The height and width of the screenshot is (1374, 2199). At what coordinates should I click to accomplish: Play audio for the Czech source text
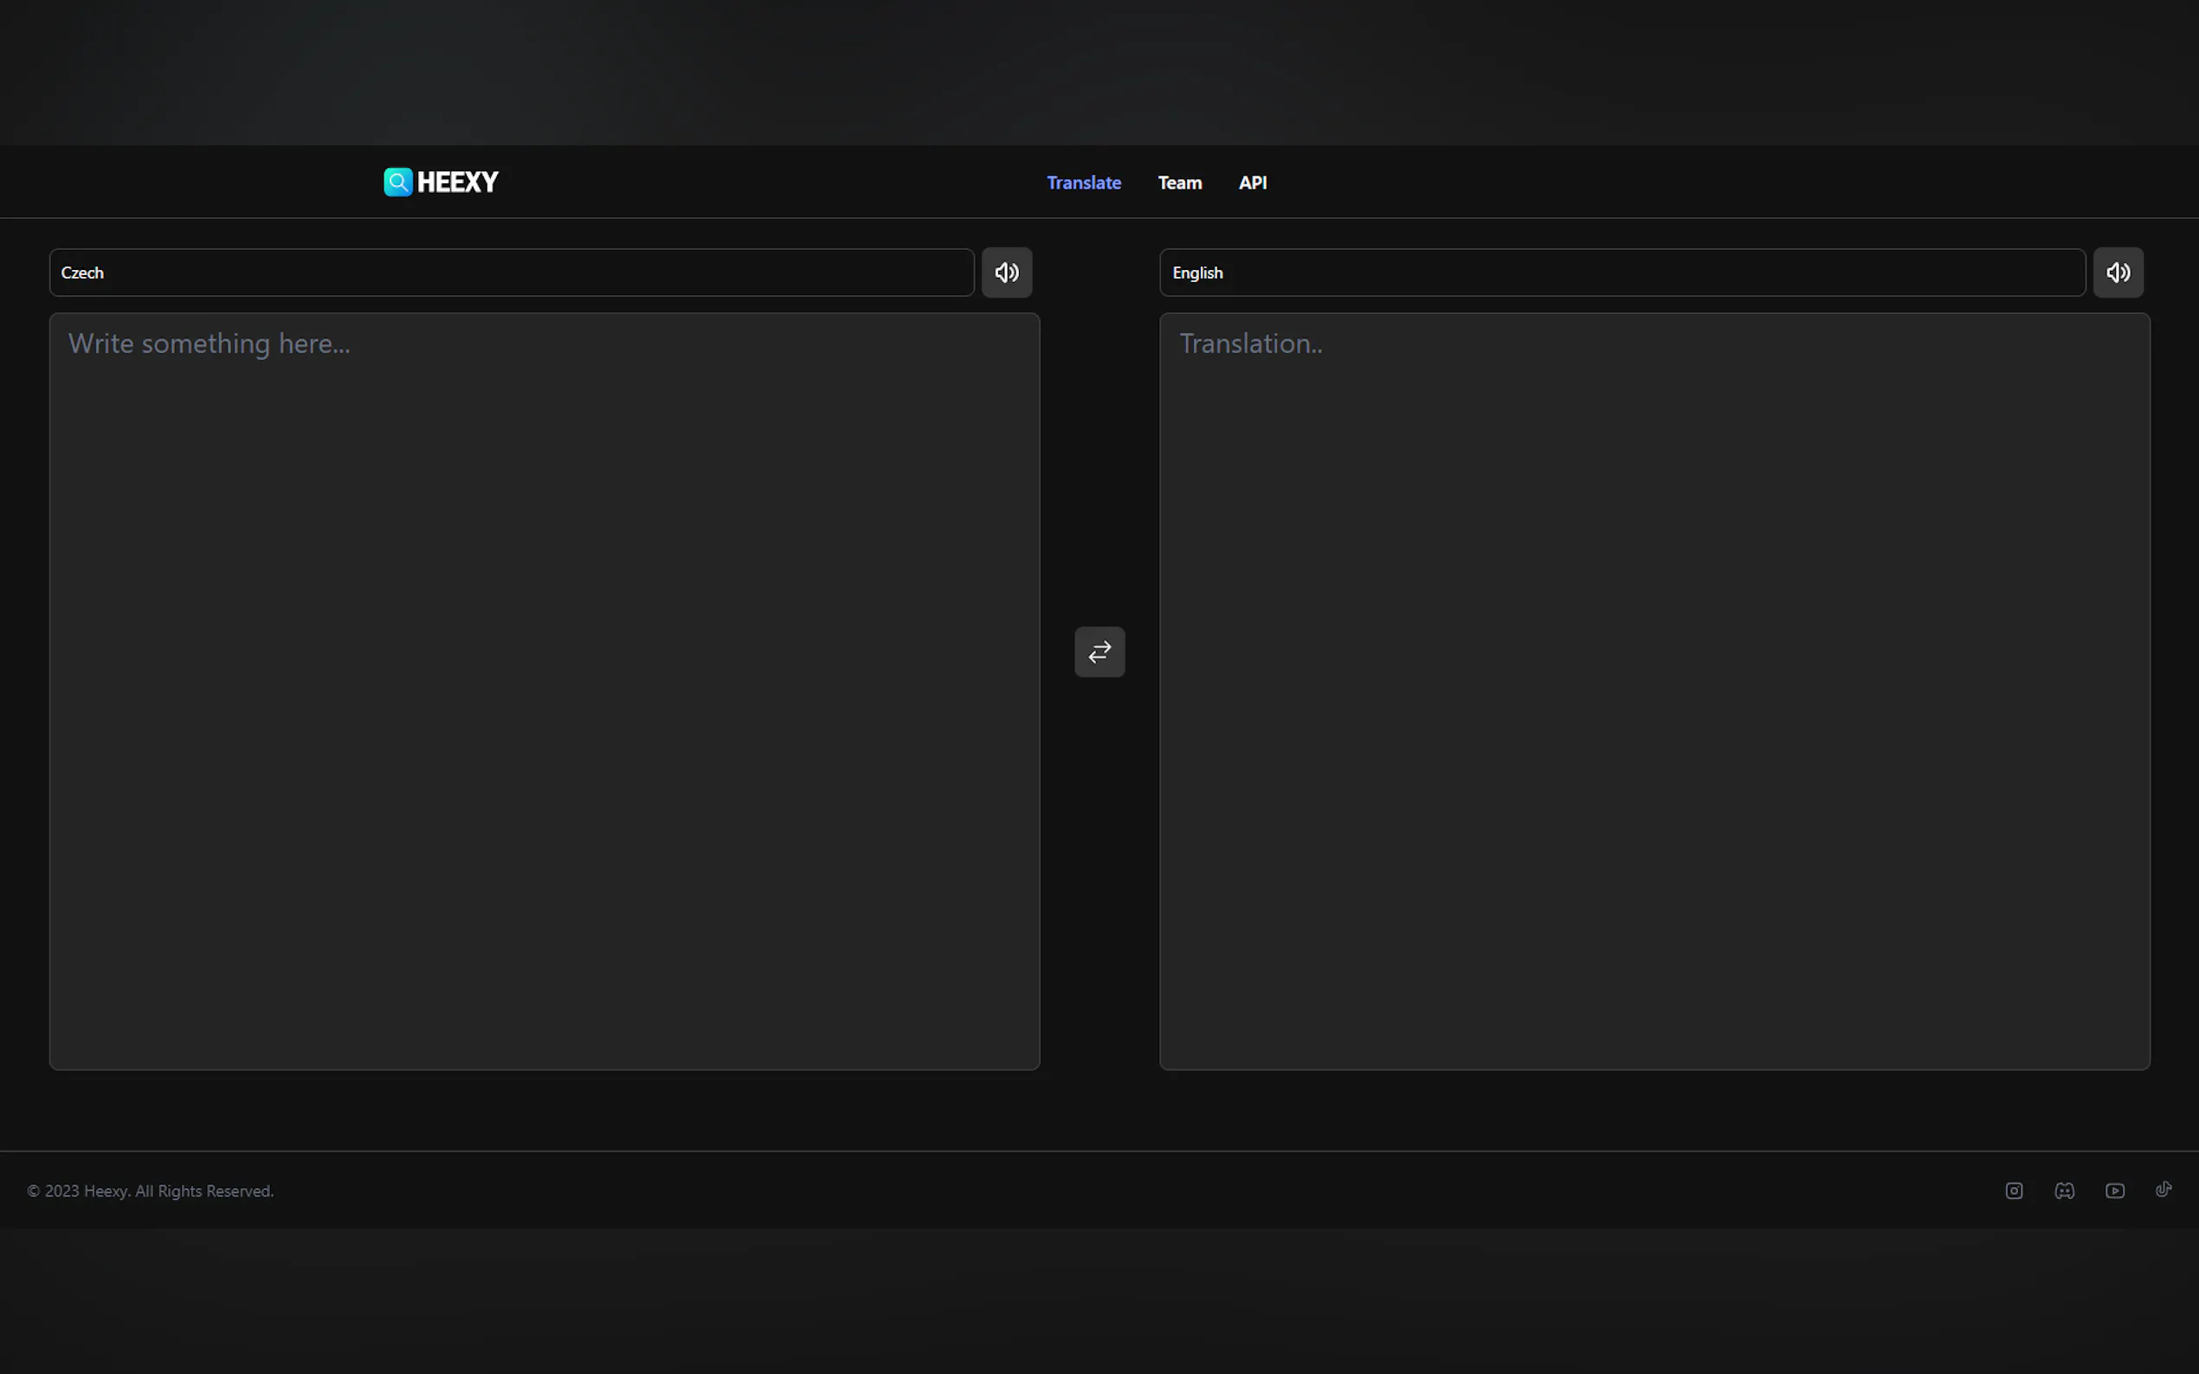(x=1006, y=273)
